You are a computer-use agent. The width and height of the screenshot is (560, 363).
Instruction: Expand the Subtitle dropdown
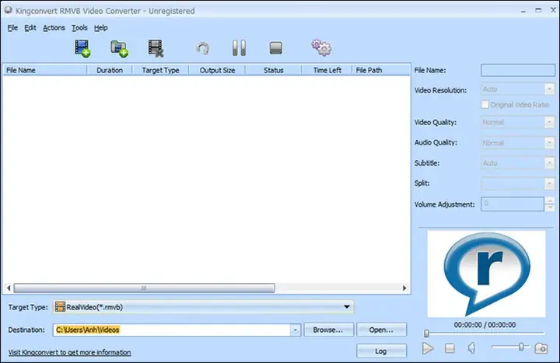549,163
